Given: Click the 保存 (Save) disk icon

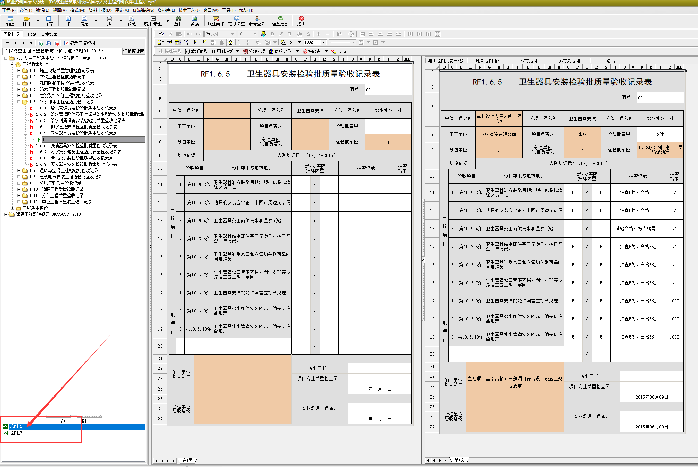Looking at the screenshot, I should point(49,21).
